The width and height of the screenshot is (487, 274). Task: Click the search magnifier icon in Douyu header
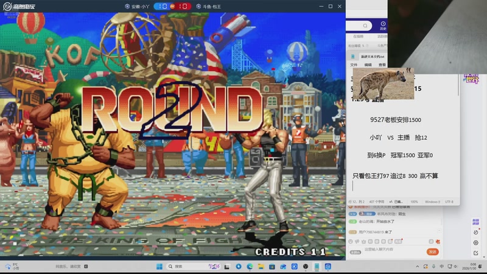tap(365, 26)
